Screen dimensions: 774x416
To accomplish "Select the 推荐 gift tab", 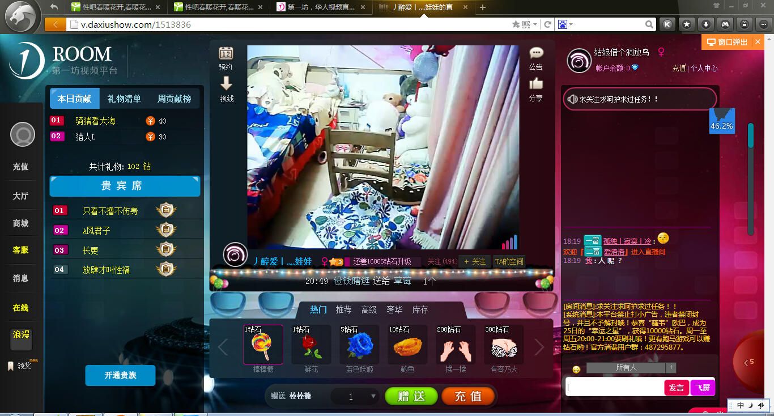I will point(343,310).
